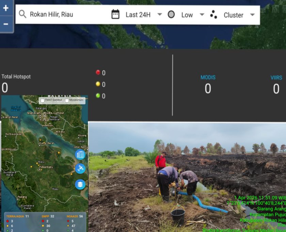Click the calendar icon for time range
Screen dimensions: 286x232
coord(115,15)
